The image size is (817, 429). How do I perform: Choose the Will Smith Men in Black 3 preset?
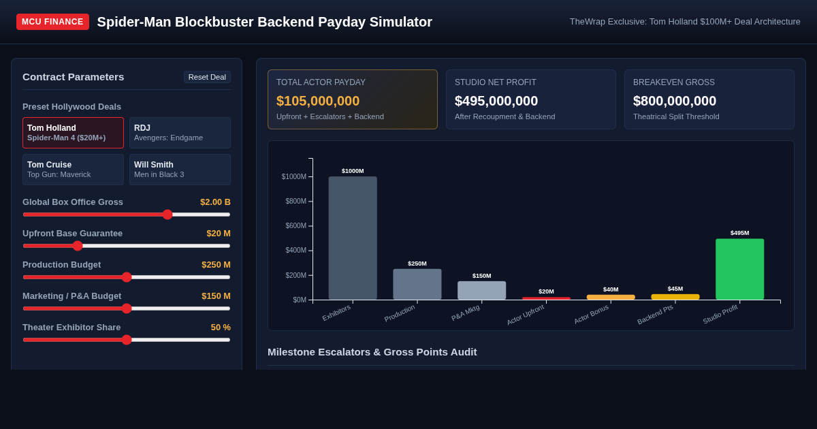[180, 170]
